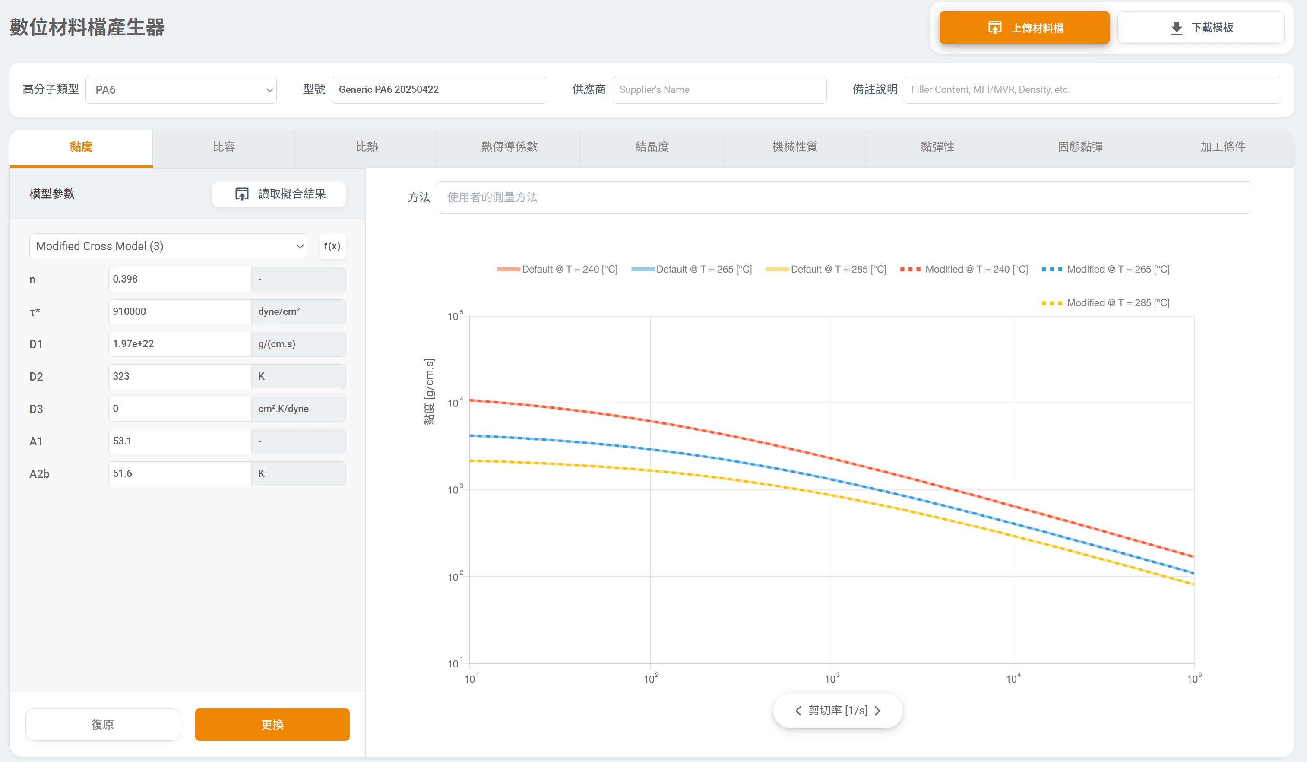Expand the Modified Cross Model (3) selector
This screenshot has width=1307, height=762.
(168, 246)
